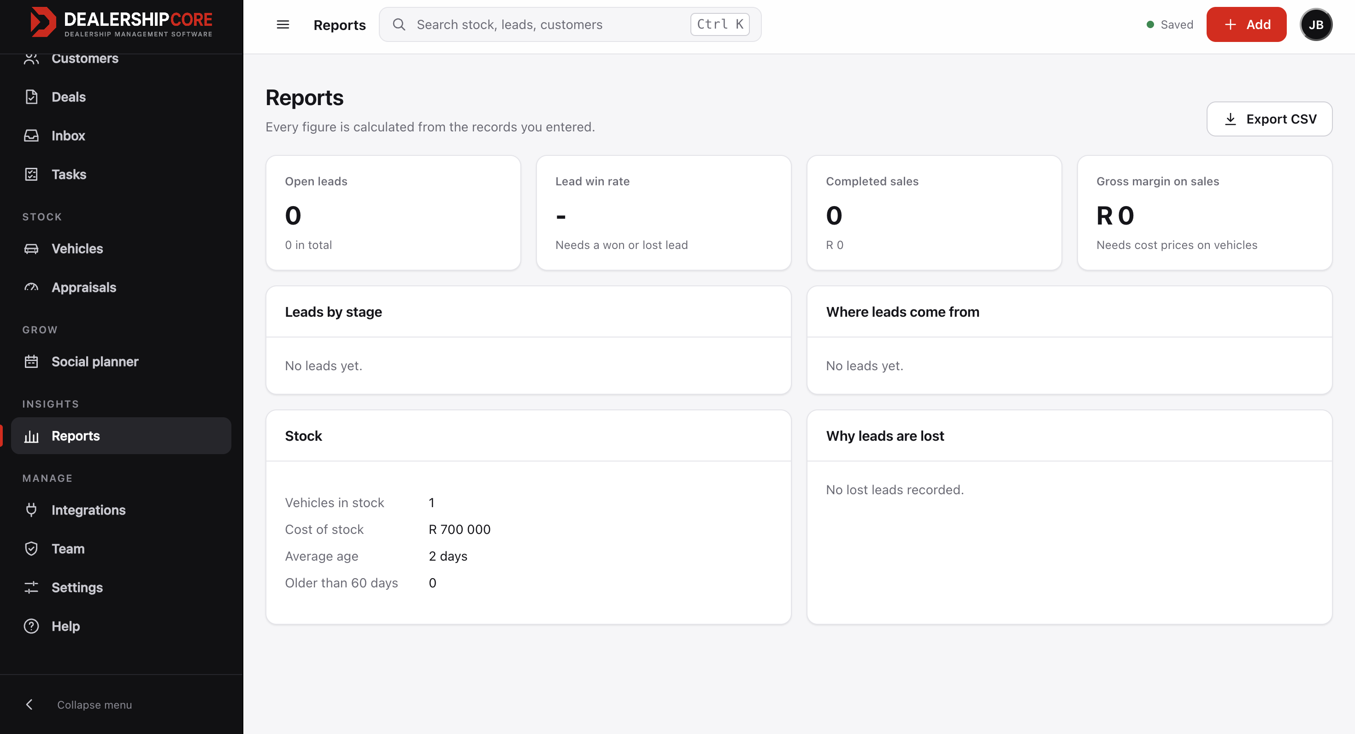Click the Reports bar chart icon
The height and width of the screenshot is (734, 1355).
point(31,436)
